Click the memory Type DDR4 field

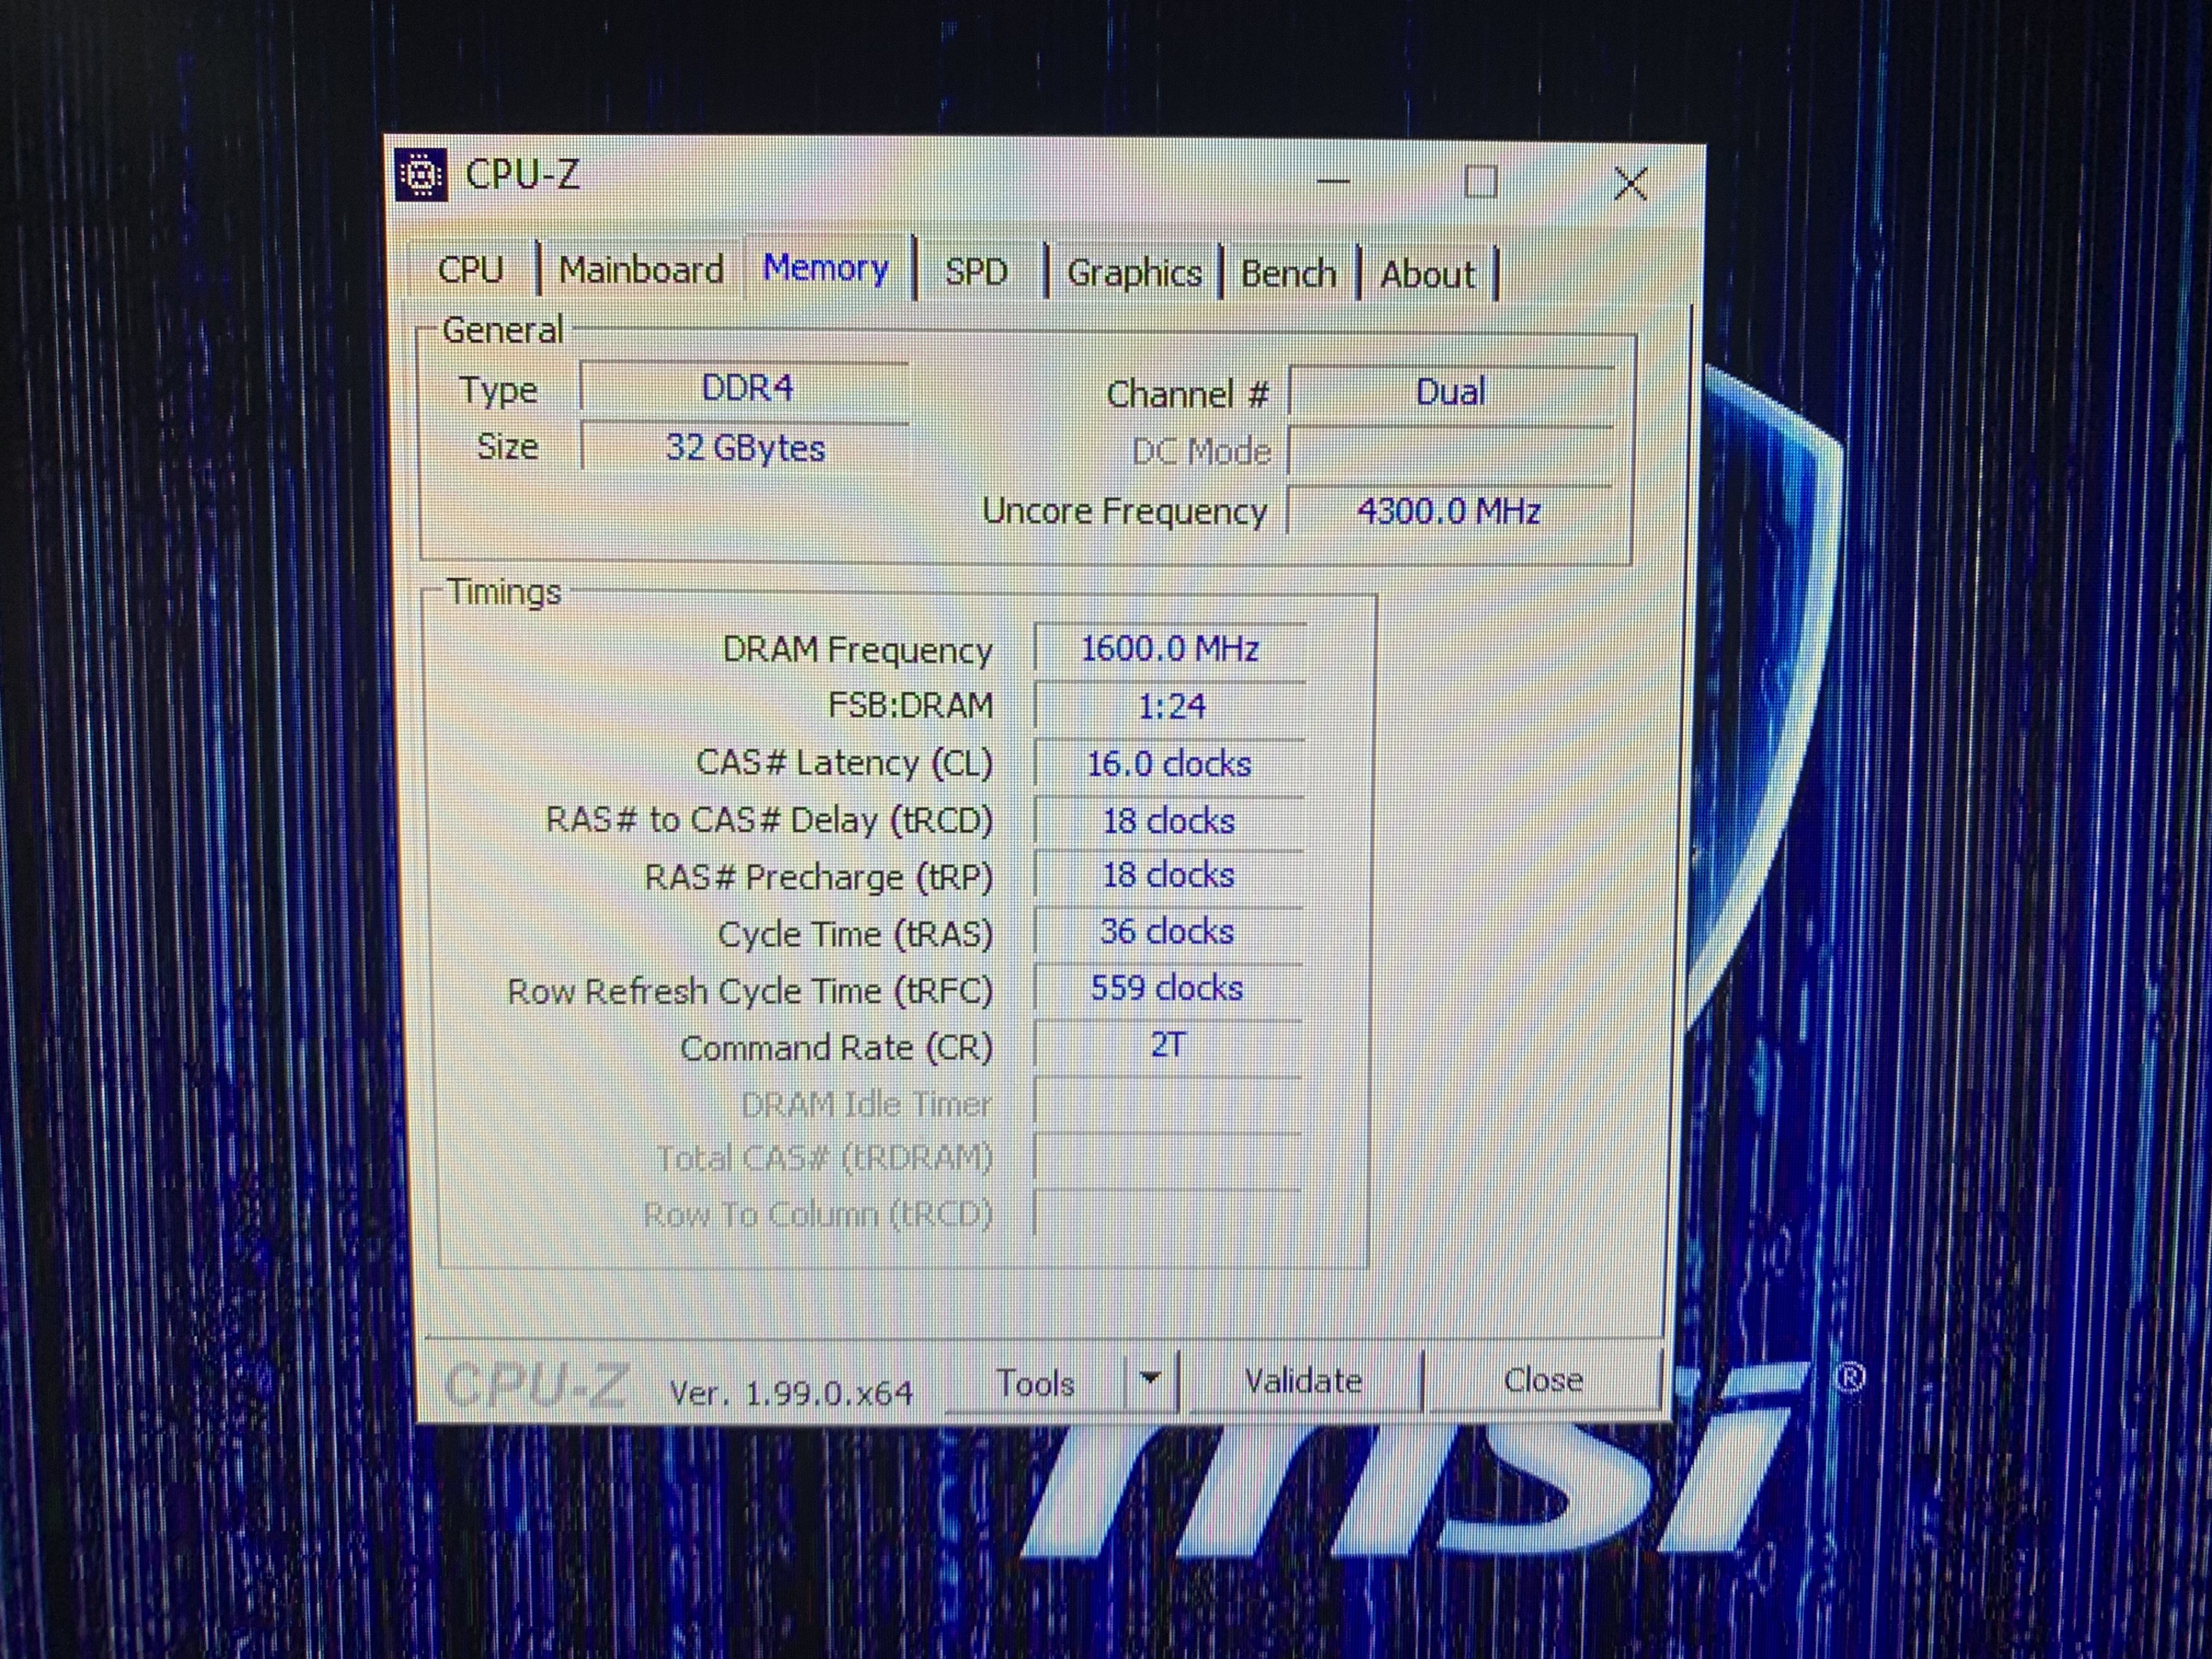point(746,388)
